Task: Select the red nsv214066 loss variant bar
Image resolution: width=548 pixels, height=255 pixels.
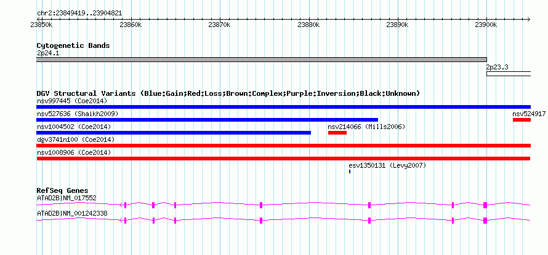Action: tap(337, 133)
